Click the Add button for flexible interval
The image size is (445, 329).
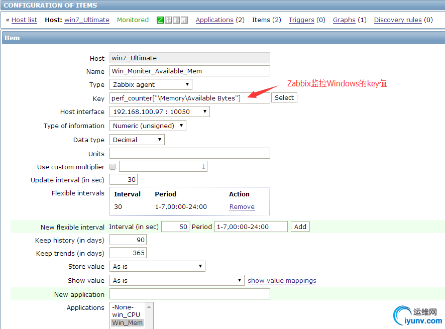click(300, 227)
